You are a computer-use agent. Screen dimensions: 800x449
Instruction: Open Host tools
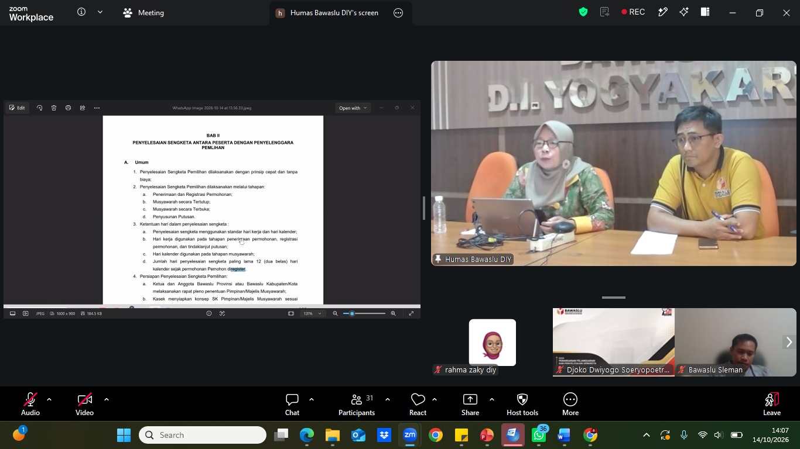pos(522,405)
